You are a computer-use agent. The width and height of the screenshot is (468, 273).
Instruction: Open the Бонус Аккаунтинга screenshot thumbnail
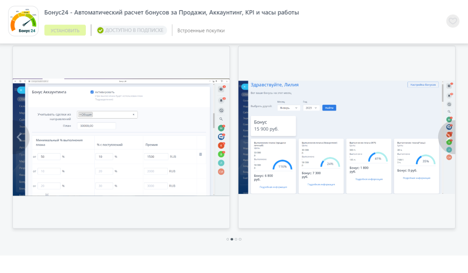121,137
